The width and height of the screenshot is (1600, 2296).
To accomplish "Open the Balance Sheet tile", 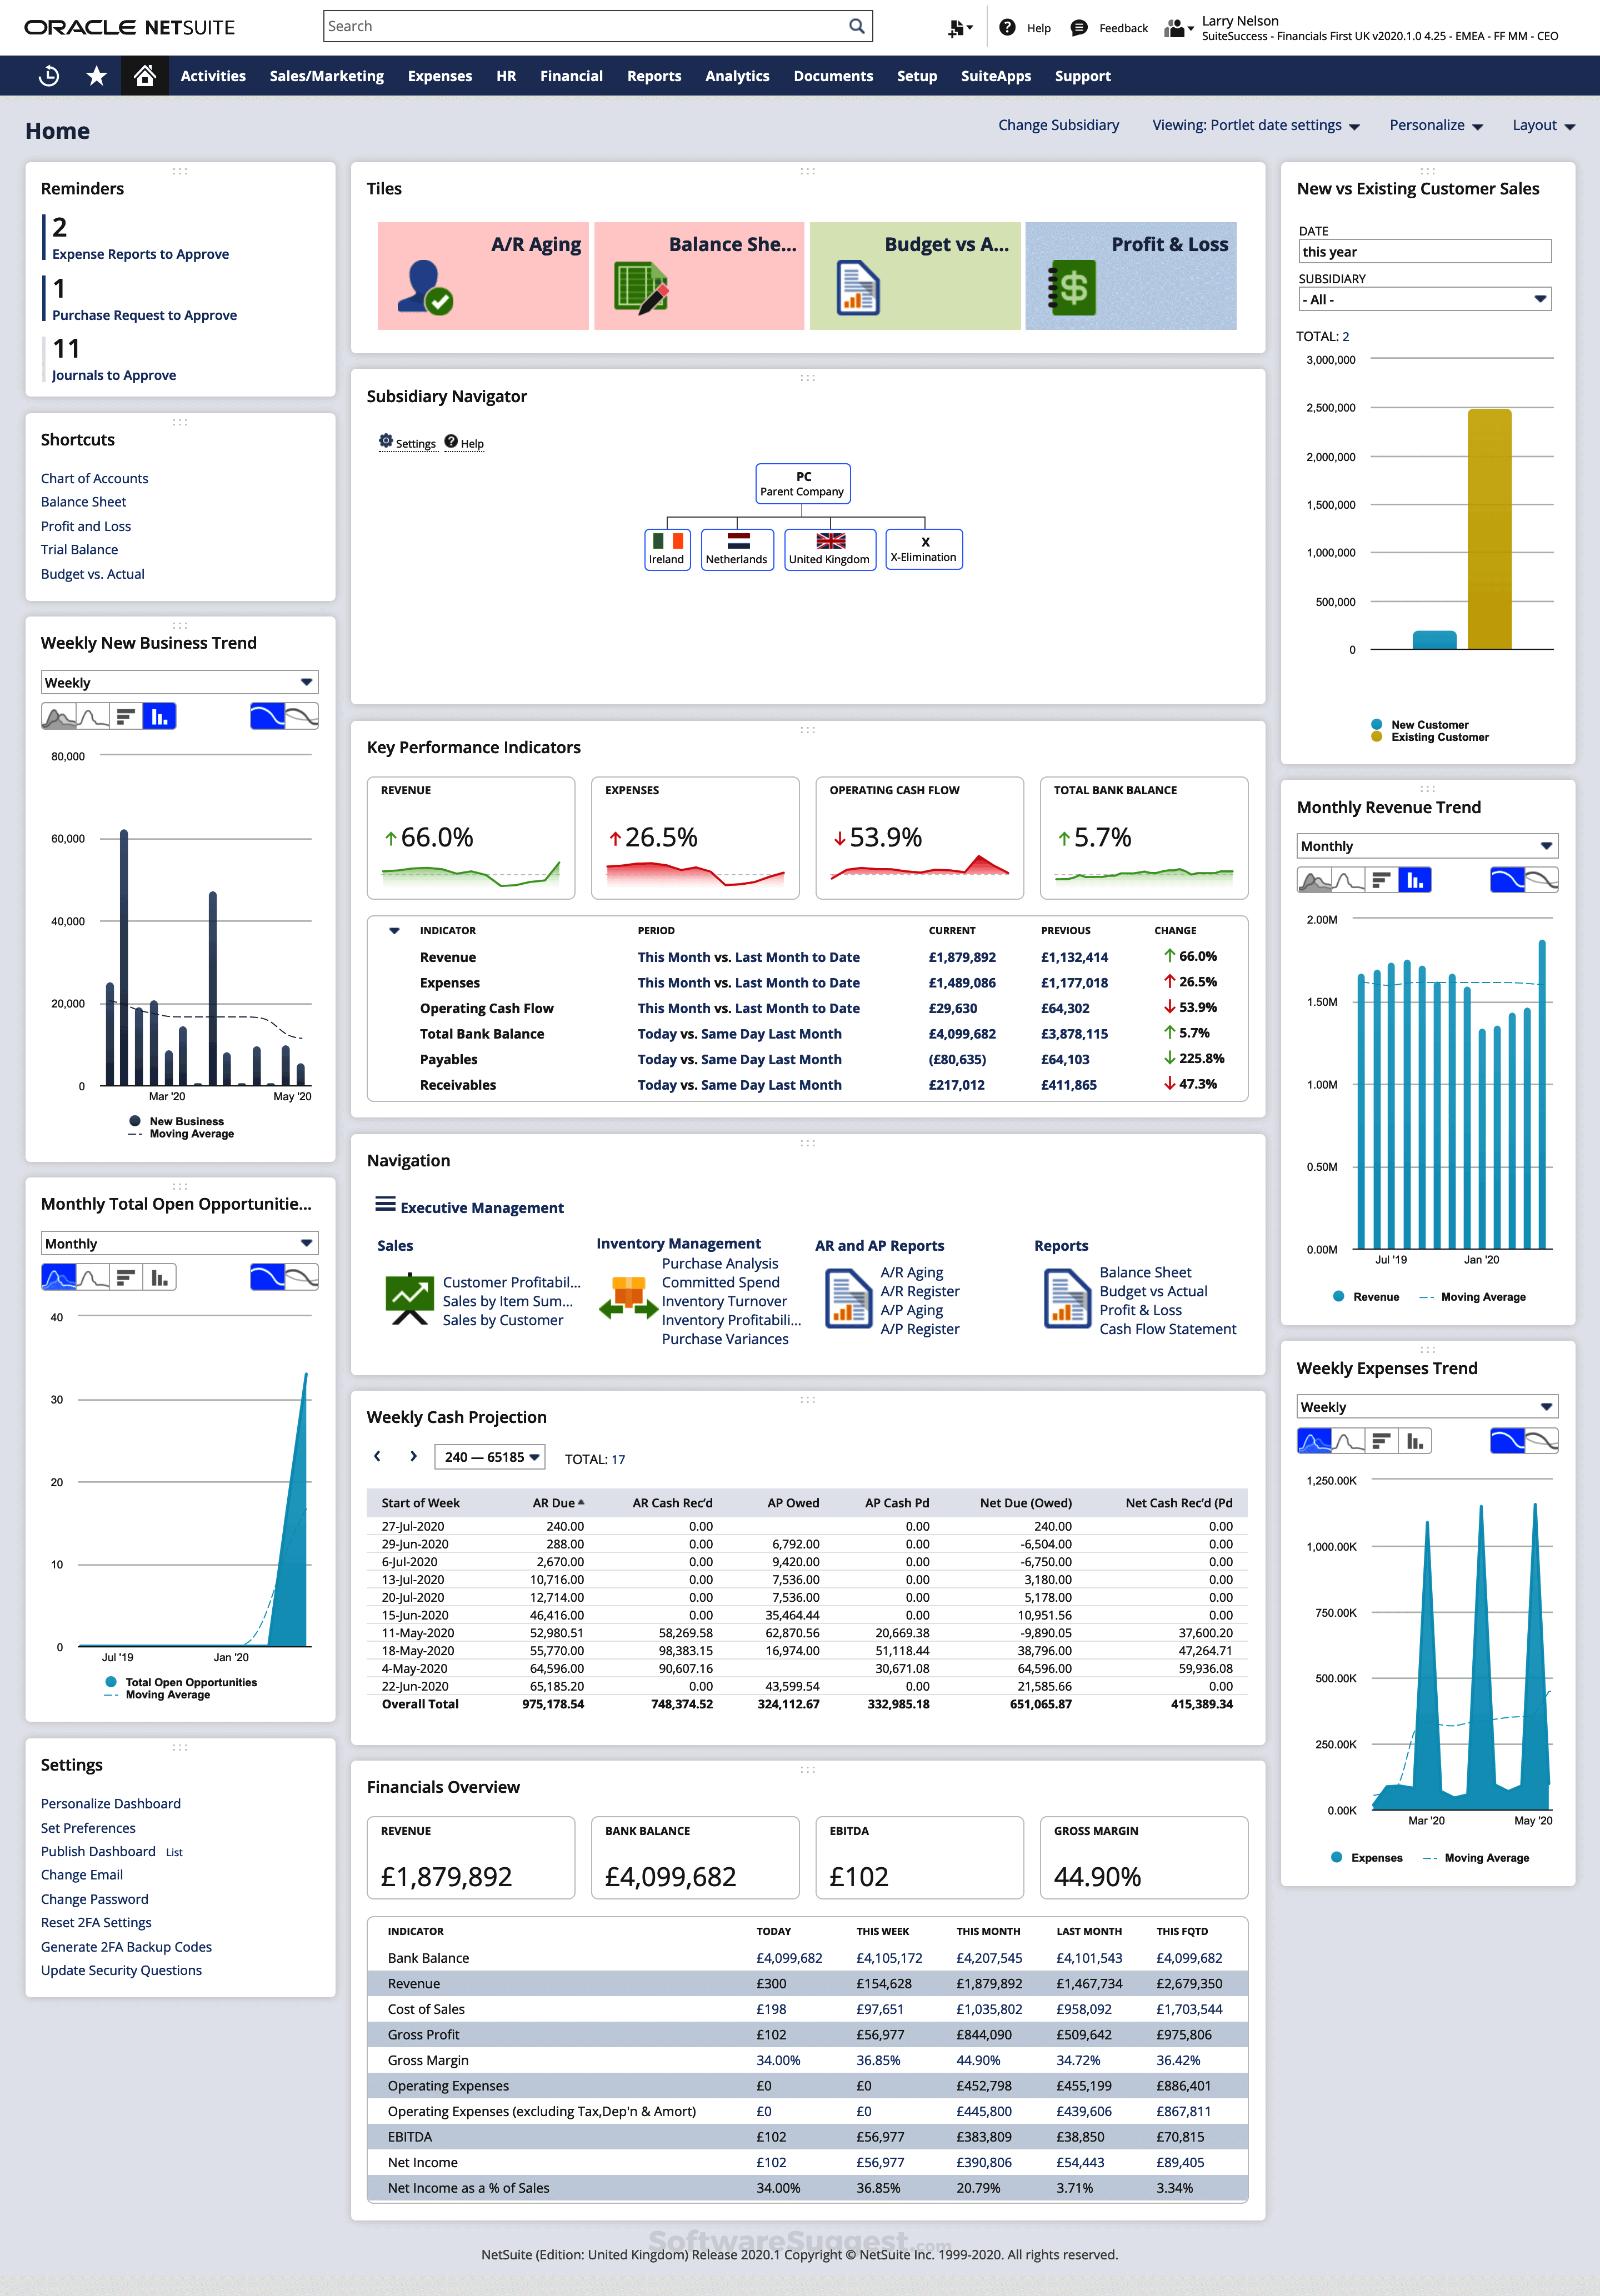I will [699, 275].
